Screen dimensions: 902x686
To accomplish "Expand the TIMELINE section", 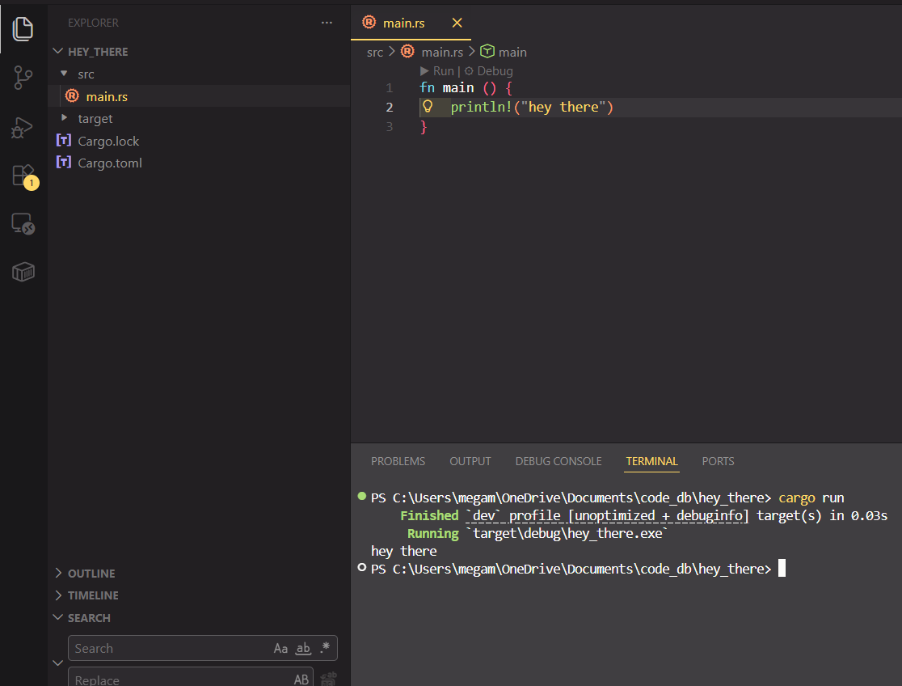I will tap(58, 595).
